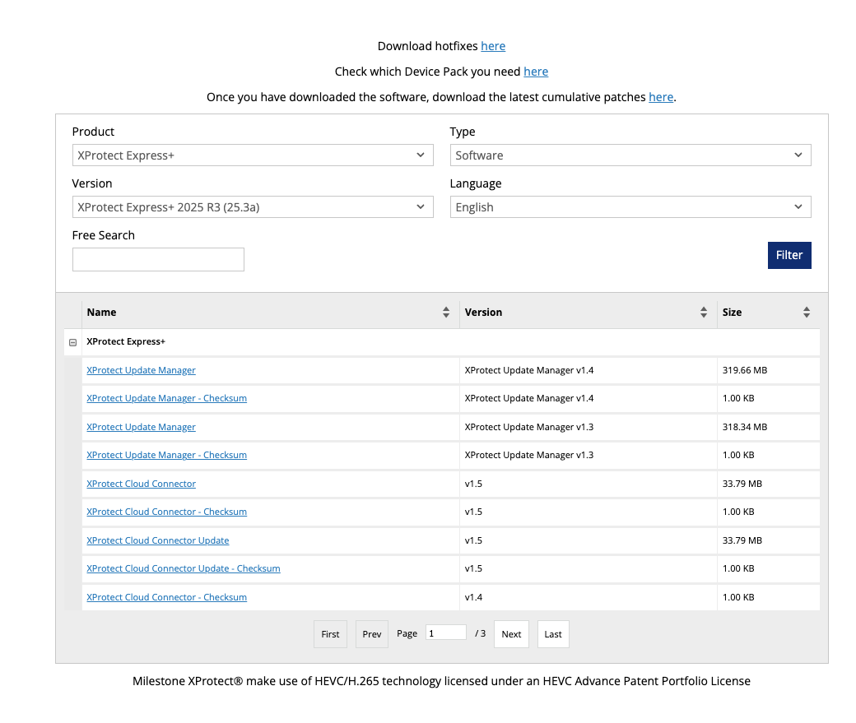
Task: Open the Device Pack check link
Action: 536,72
